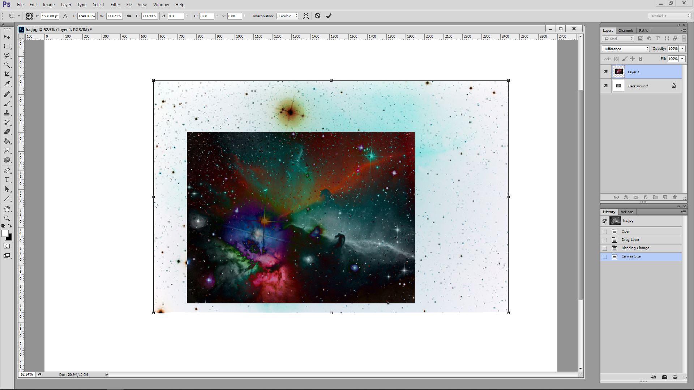Open the Interpolation Bicubic dropdown
The width and height of the screenshot is (694, 390).
tap(288, 16)
